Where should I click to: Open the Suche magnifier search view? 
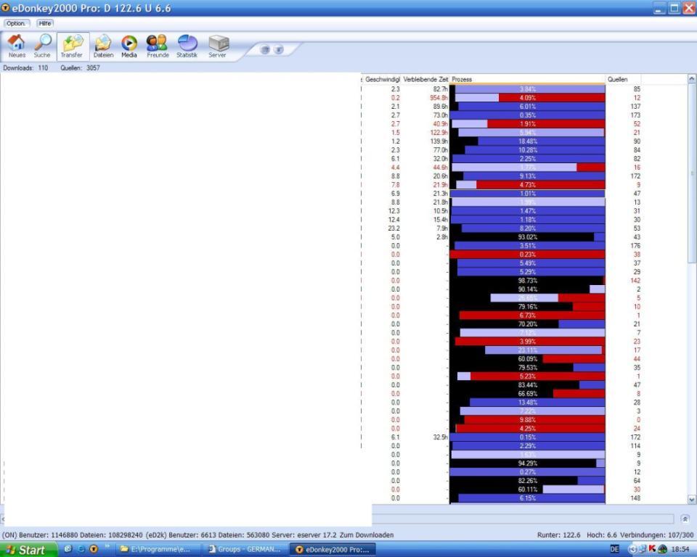click(x=42, y=46)
